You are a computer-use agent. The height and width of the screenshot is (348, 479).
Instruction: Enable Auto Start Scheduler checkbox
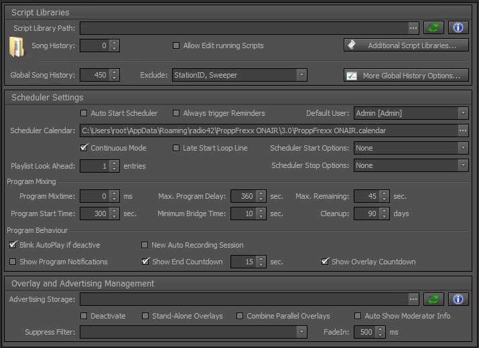point(83,113)
